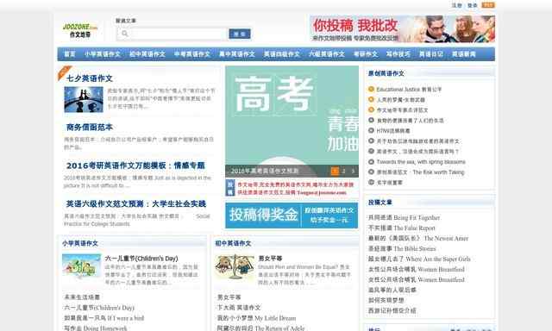
Task: Open the 原创英语作文 section heading
Action: click(386, 73)
